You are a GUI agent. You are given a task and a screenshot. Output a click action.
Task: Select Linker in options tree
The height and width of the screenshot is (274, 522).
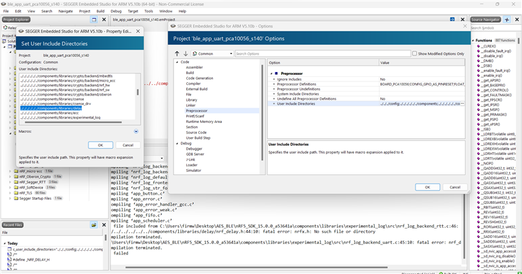[190, 106]
